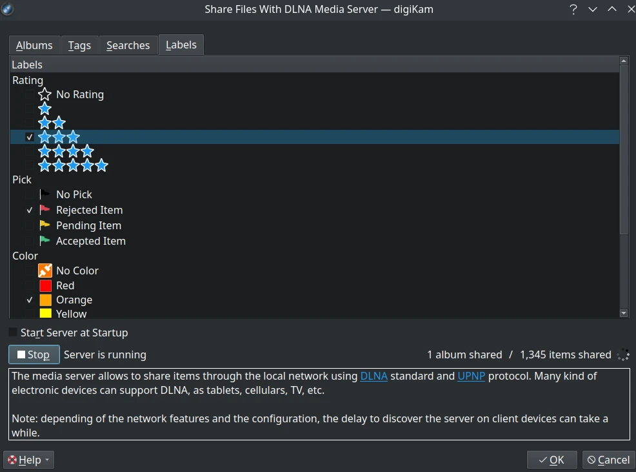Uncheck the Rejected Item checkbox

(29, 210)
